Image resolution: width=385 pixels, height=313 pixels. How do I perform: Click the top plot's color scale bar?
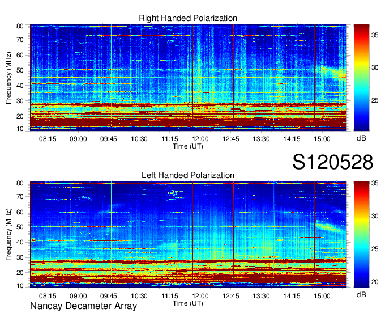click(x=361, y=78)
